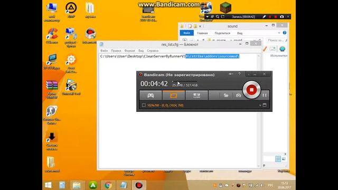Click magnifier icon on recording bar
338x190 pixels.
coord(218,16)
